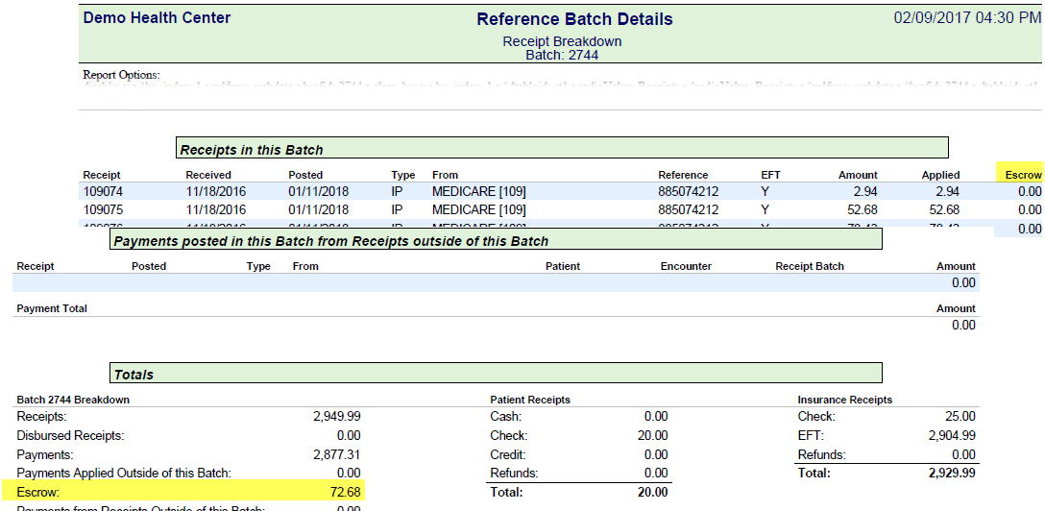
Task: Select the 'Payments posted in this Batch from Receipts outside' header
Action: coord(496,239)
